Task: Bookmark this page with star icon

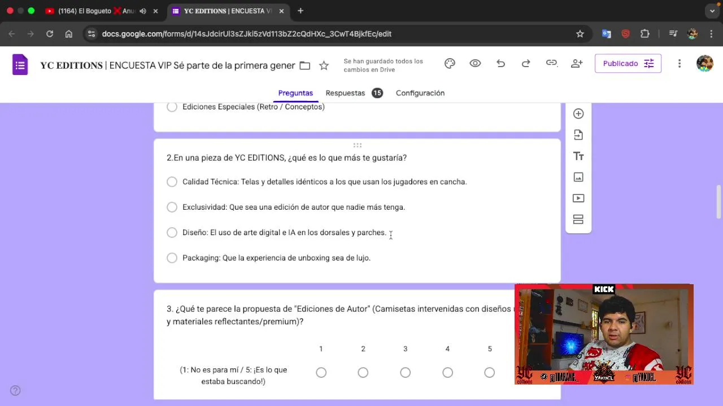Action: click(580, 34)
